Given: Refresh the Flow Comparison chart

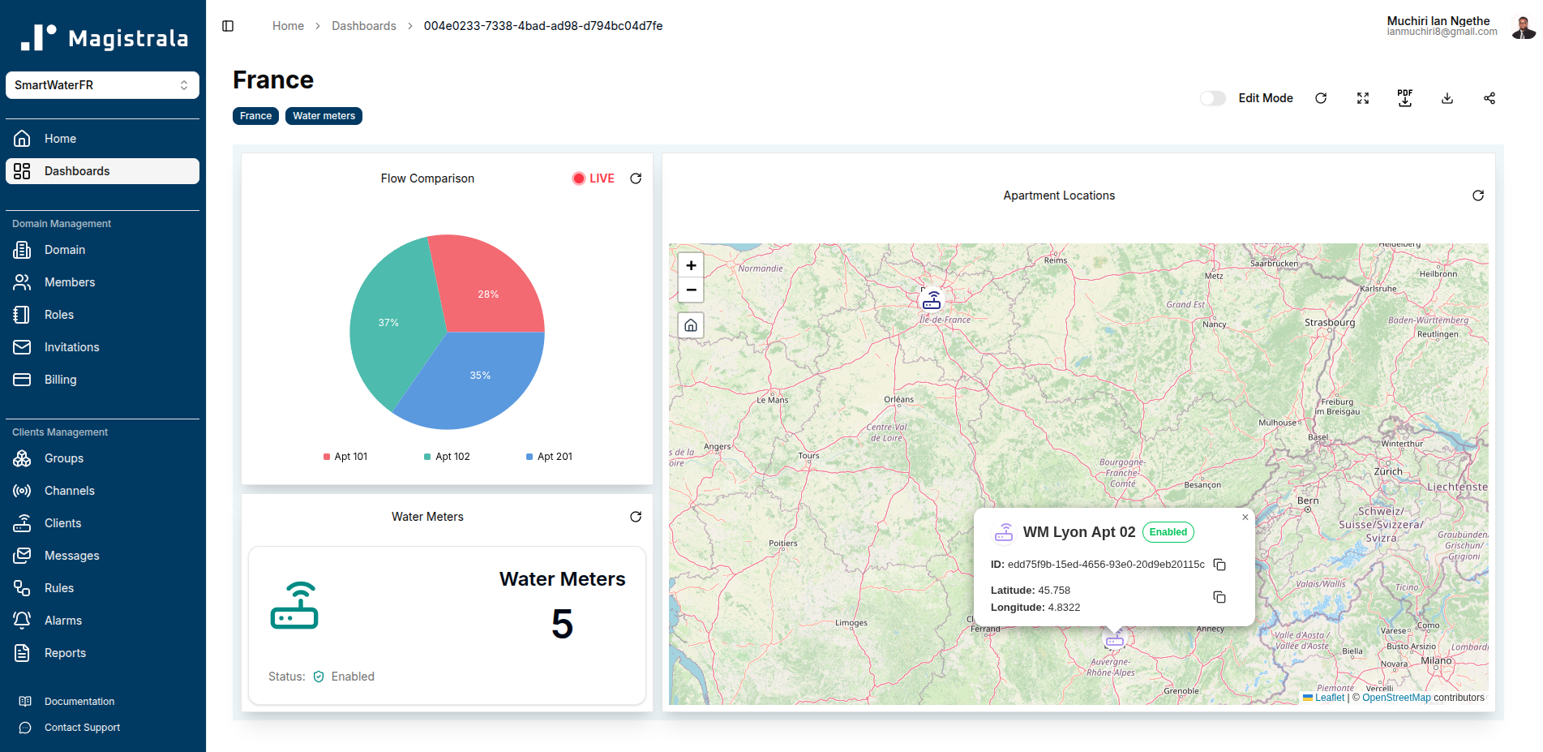Looking at the screenshot, I should (636, 178).
